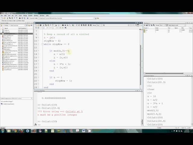Screen dimensions: 193x145
Task: Click Cut icon in main toolbar
Action: tap(8, 18)
